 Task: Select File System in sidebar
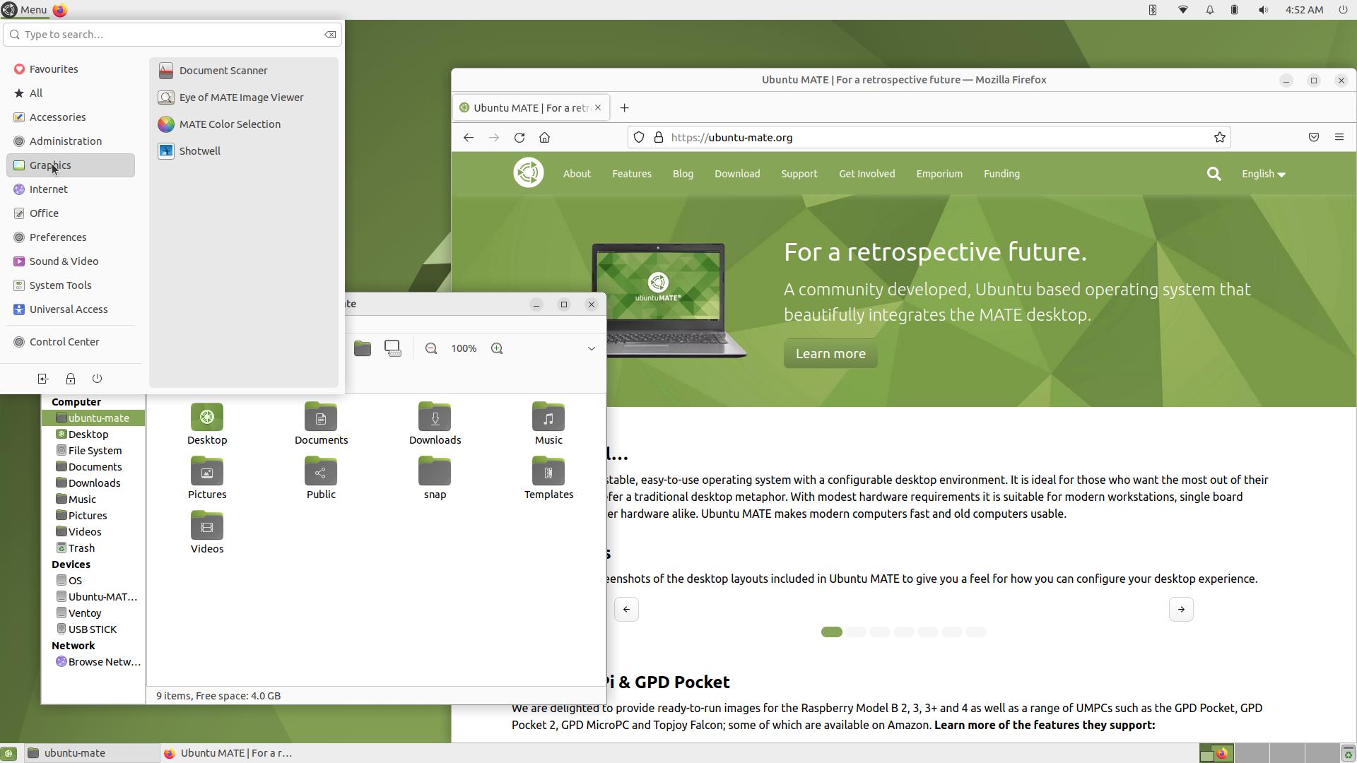tap(93, 451)
